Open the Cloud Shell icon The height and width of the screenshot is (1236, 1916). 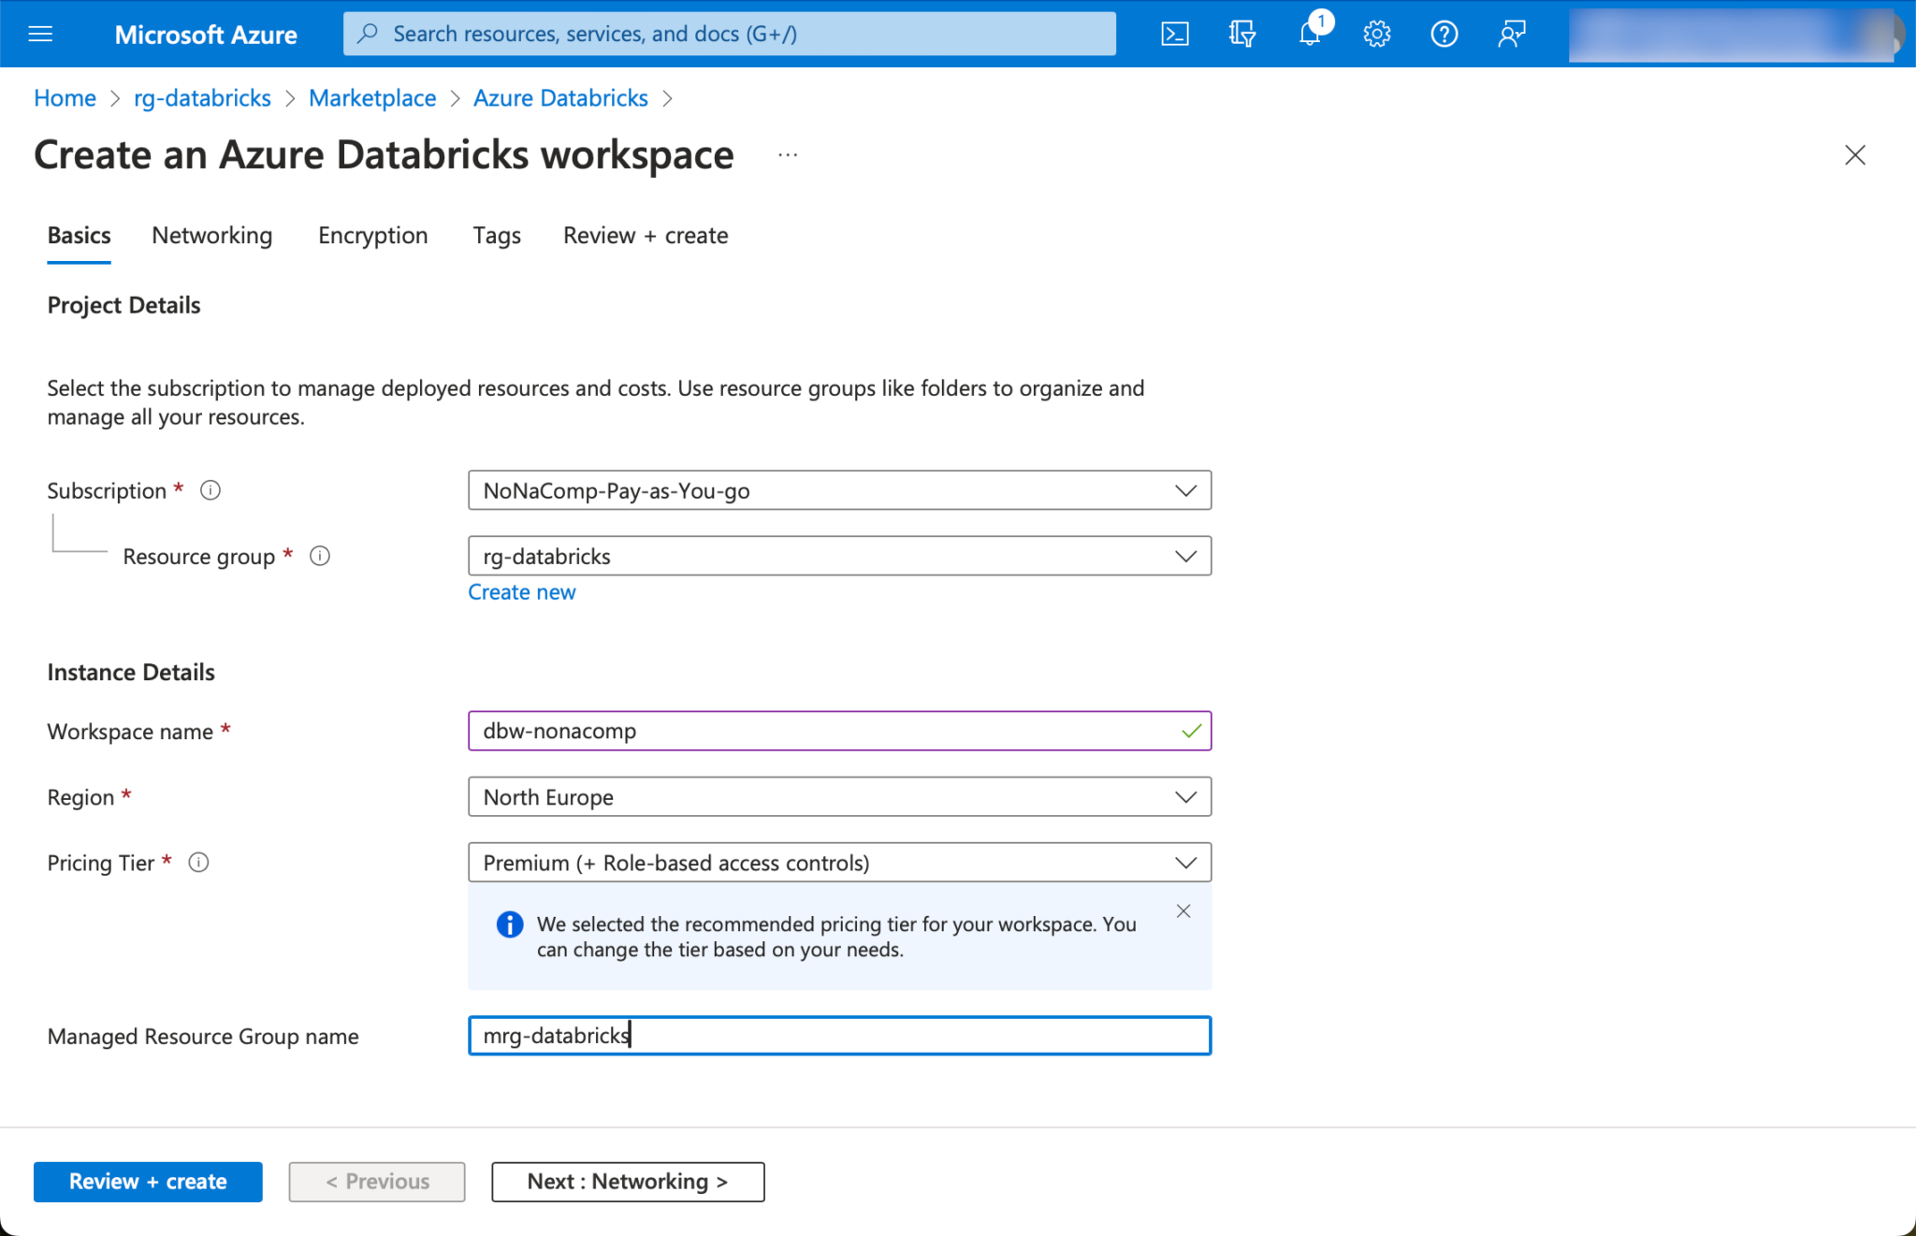(x=1174, y=35)
